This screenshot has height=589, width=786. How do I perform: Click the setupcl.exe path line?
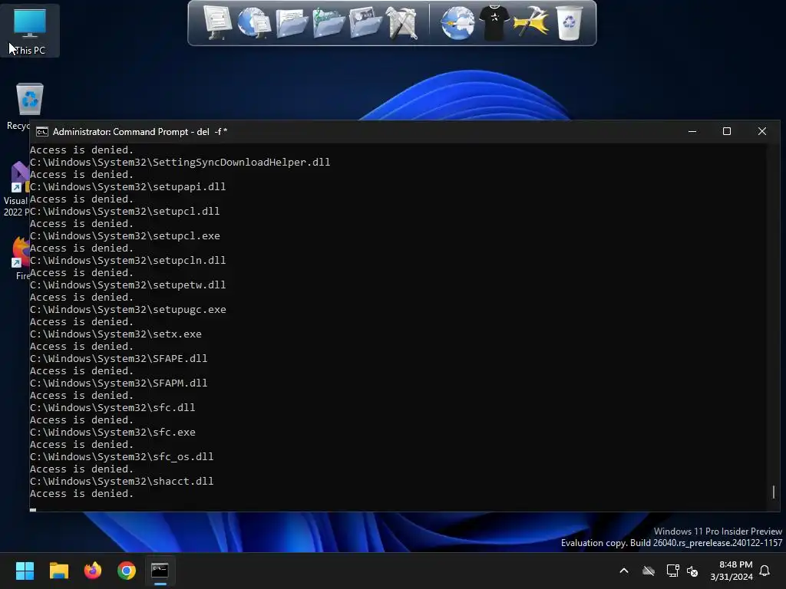click(125, 236)
